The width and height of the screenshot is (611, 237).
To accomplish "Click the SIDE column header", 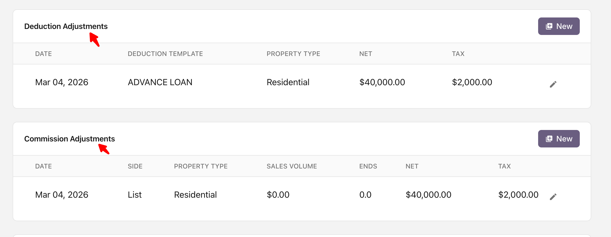I will [x=135, y=166].
